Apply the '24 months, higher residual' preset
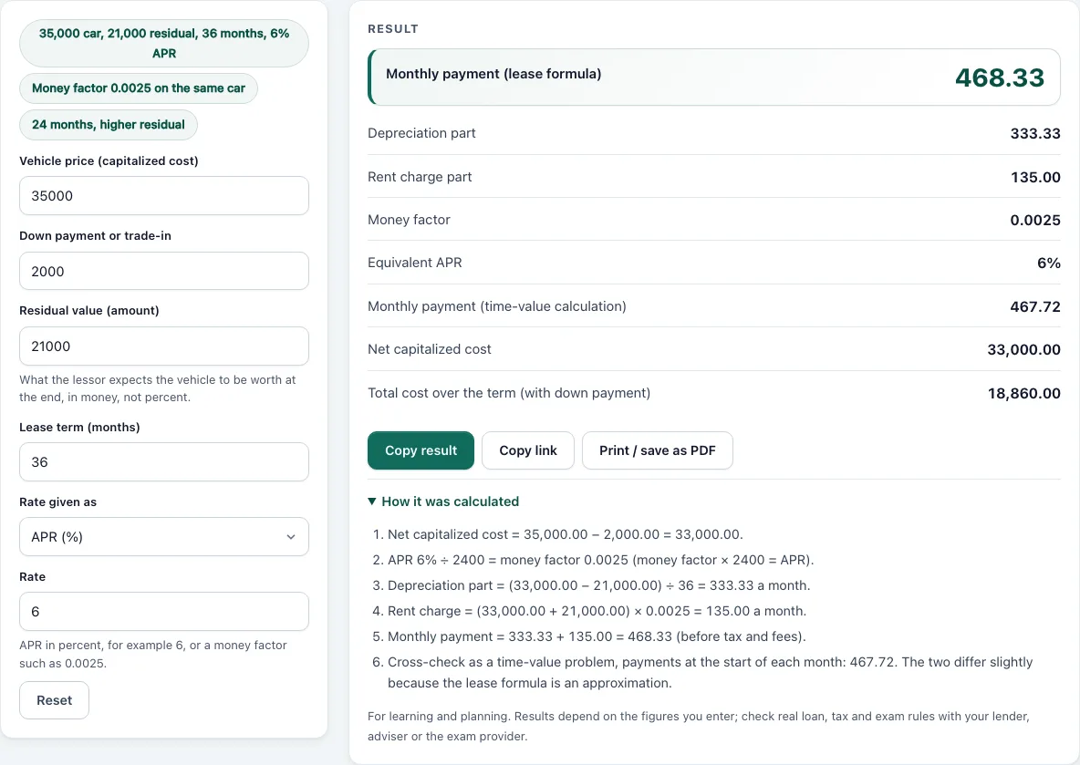1080x765 pixels. 109,125
